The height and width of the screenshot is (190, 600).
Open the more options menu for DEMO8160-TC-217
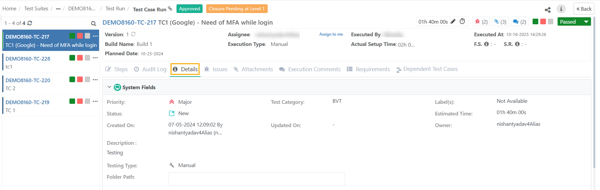click(x=95, y=36)
